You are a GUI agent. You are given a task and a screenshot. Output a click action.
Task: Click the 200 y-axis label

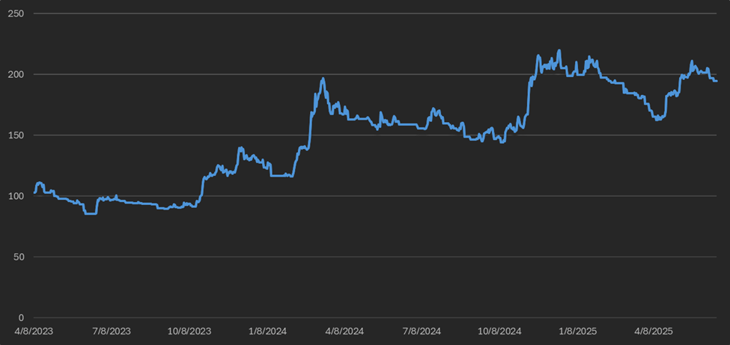coord(17,75)
